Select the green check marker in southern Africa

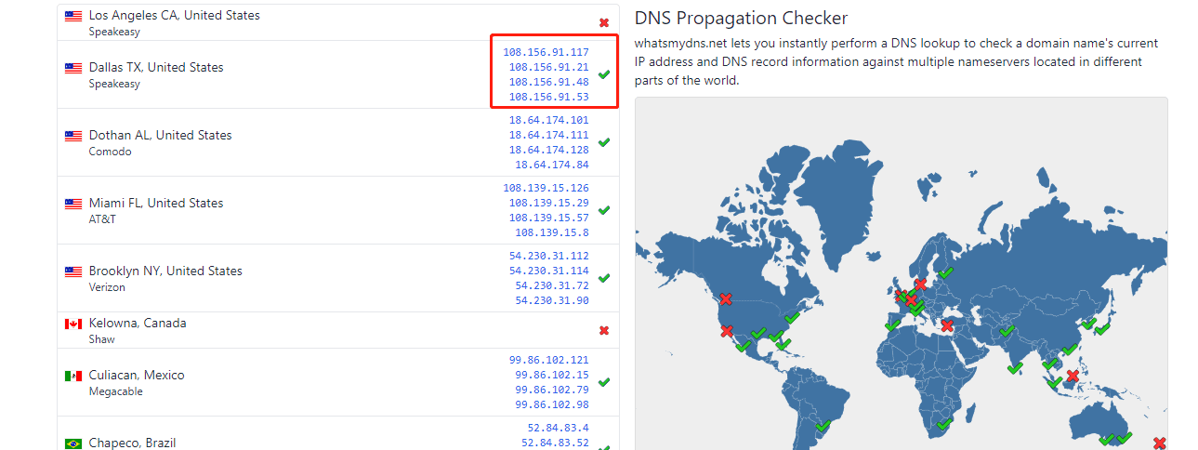pos(944,424)
